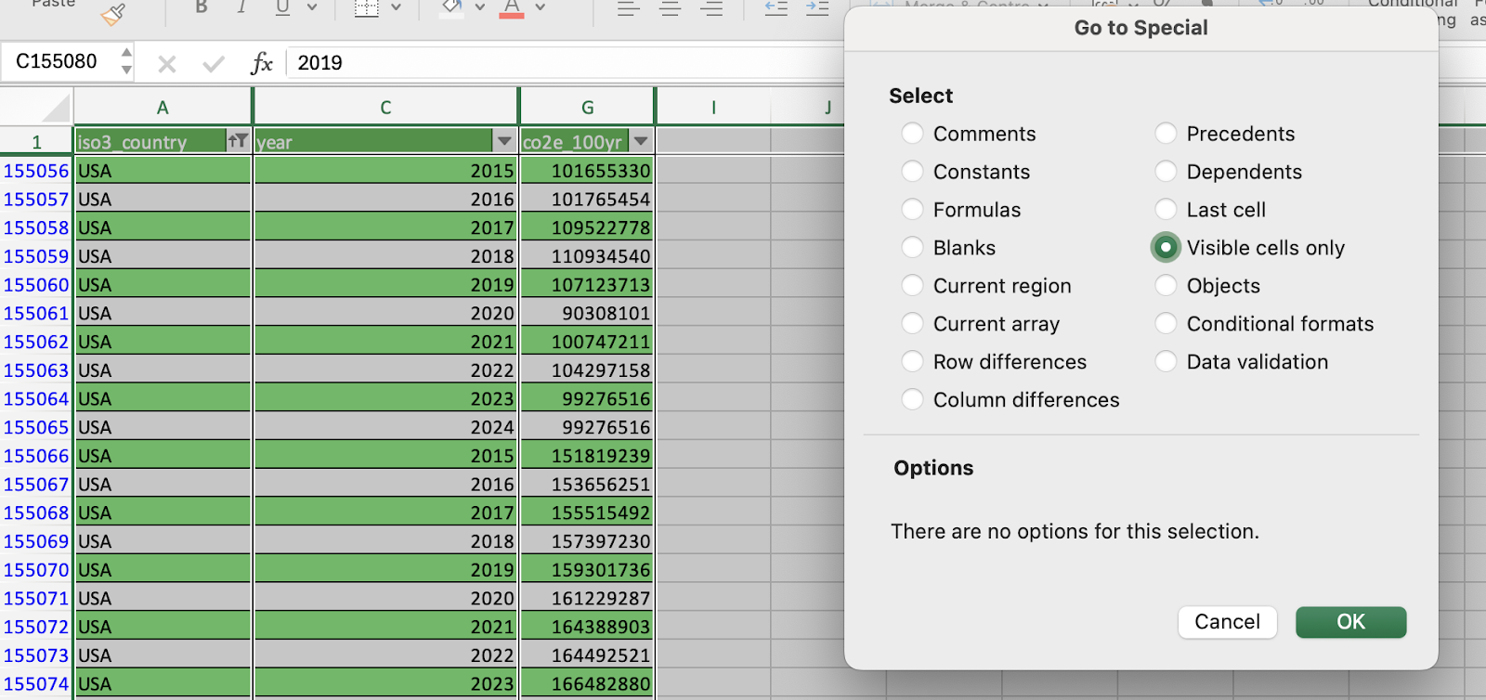This screenshot has height=700, width=1486.
Task: Select the Dependents radio button
Action: coord(1167,172)
